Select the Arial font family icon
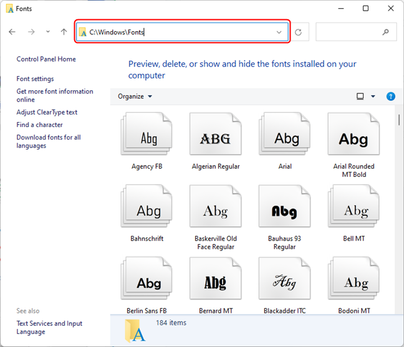 [x=284, y=133]
